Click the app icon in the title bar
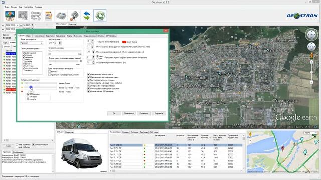Viewport: 321px width, 180px height. [x=3, y=2]
